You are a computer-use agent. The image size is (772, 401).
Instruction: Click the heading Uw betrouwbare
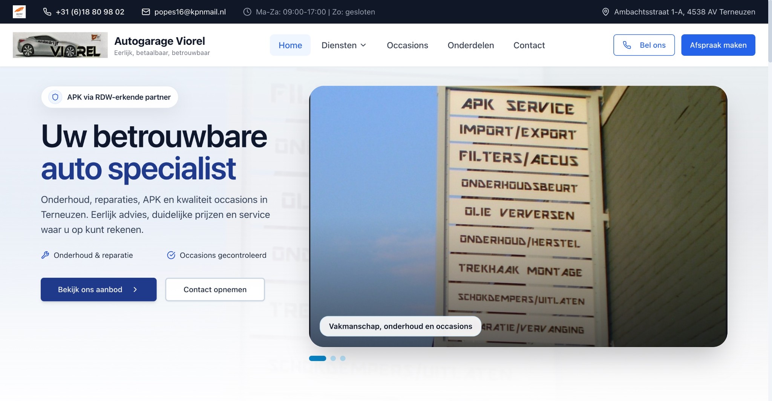pyautogui.click(x=154, y=136)
